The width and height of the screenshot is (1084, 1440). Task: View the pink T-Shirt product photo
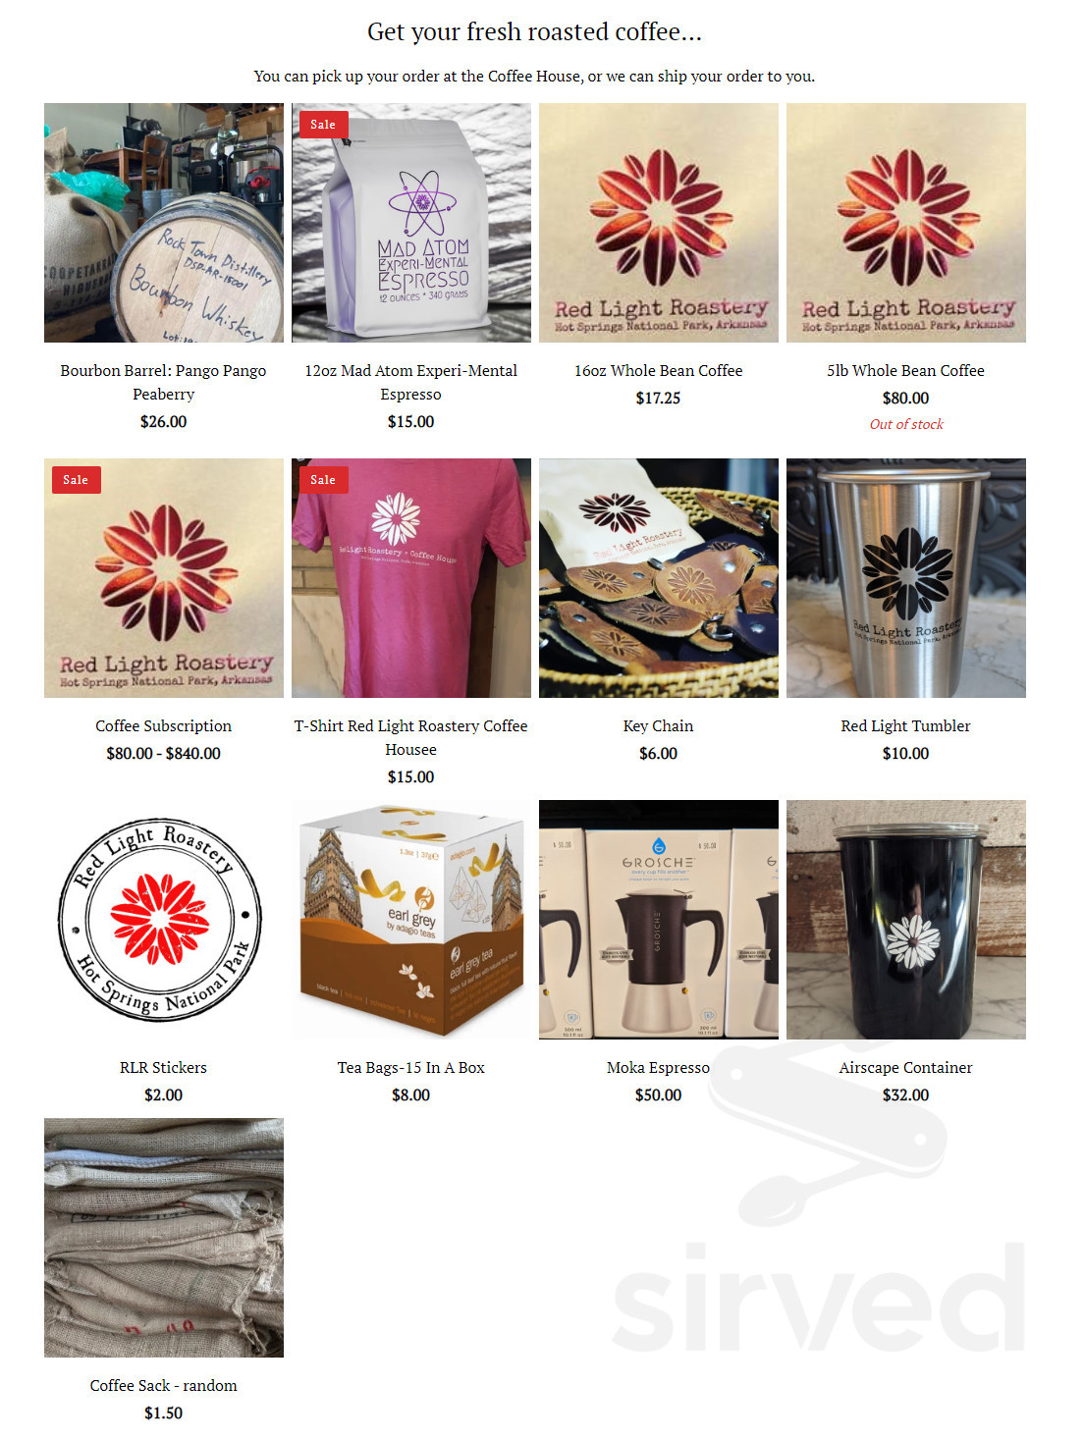[x=411, y=578]
